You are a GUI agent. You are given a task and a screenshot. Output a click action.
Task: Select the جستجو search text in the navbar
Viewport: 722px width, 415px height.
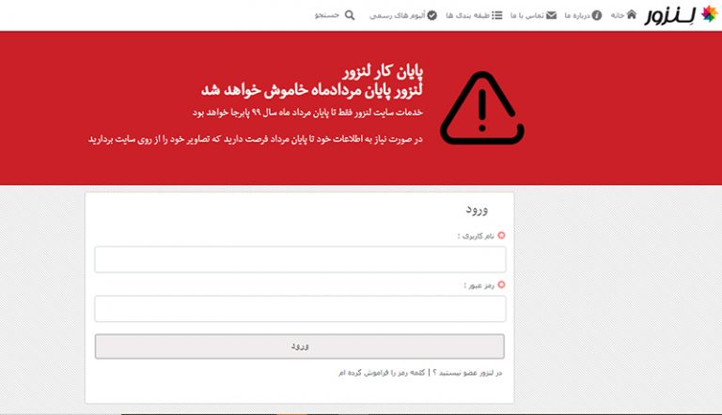click(x=327, y=16)
